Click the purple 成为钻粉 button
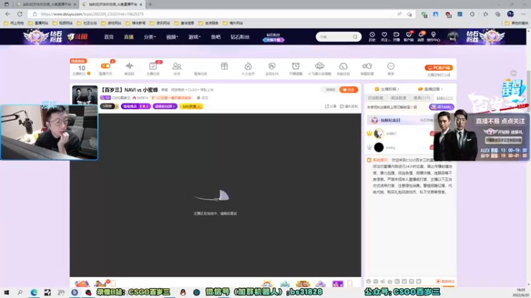Image resolution: width=531 pixels, height=298 pixels. coord(441,107)
